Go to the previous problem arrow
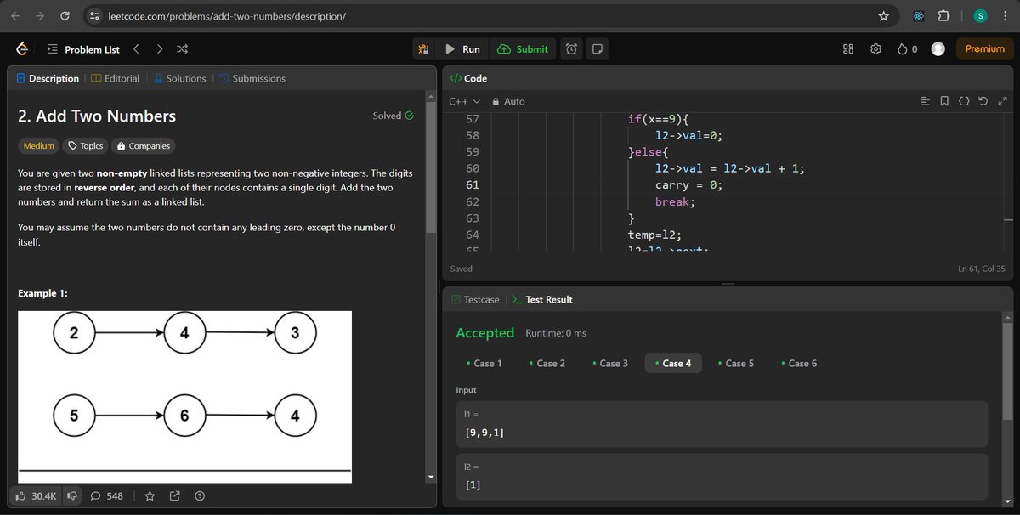1020x515 pixels. [137, 49]
